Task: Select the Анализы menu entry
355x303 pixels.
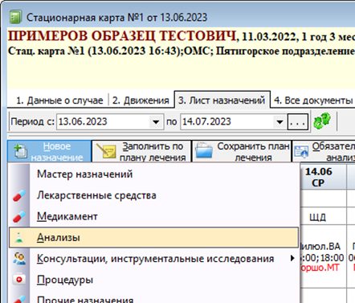Action: (x=153, y=238)
